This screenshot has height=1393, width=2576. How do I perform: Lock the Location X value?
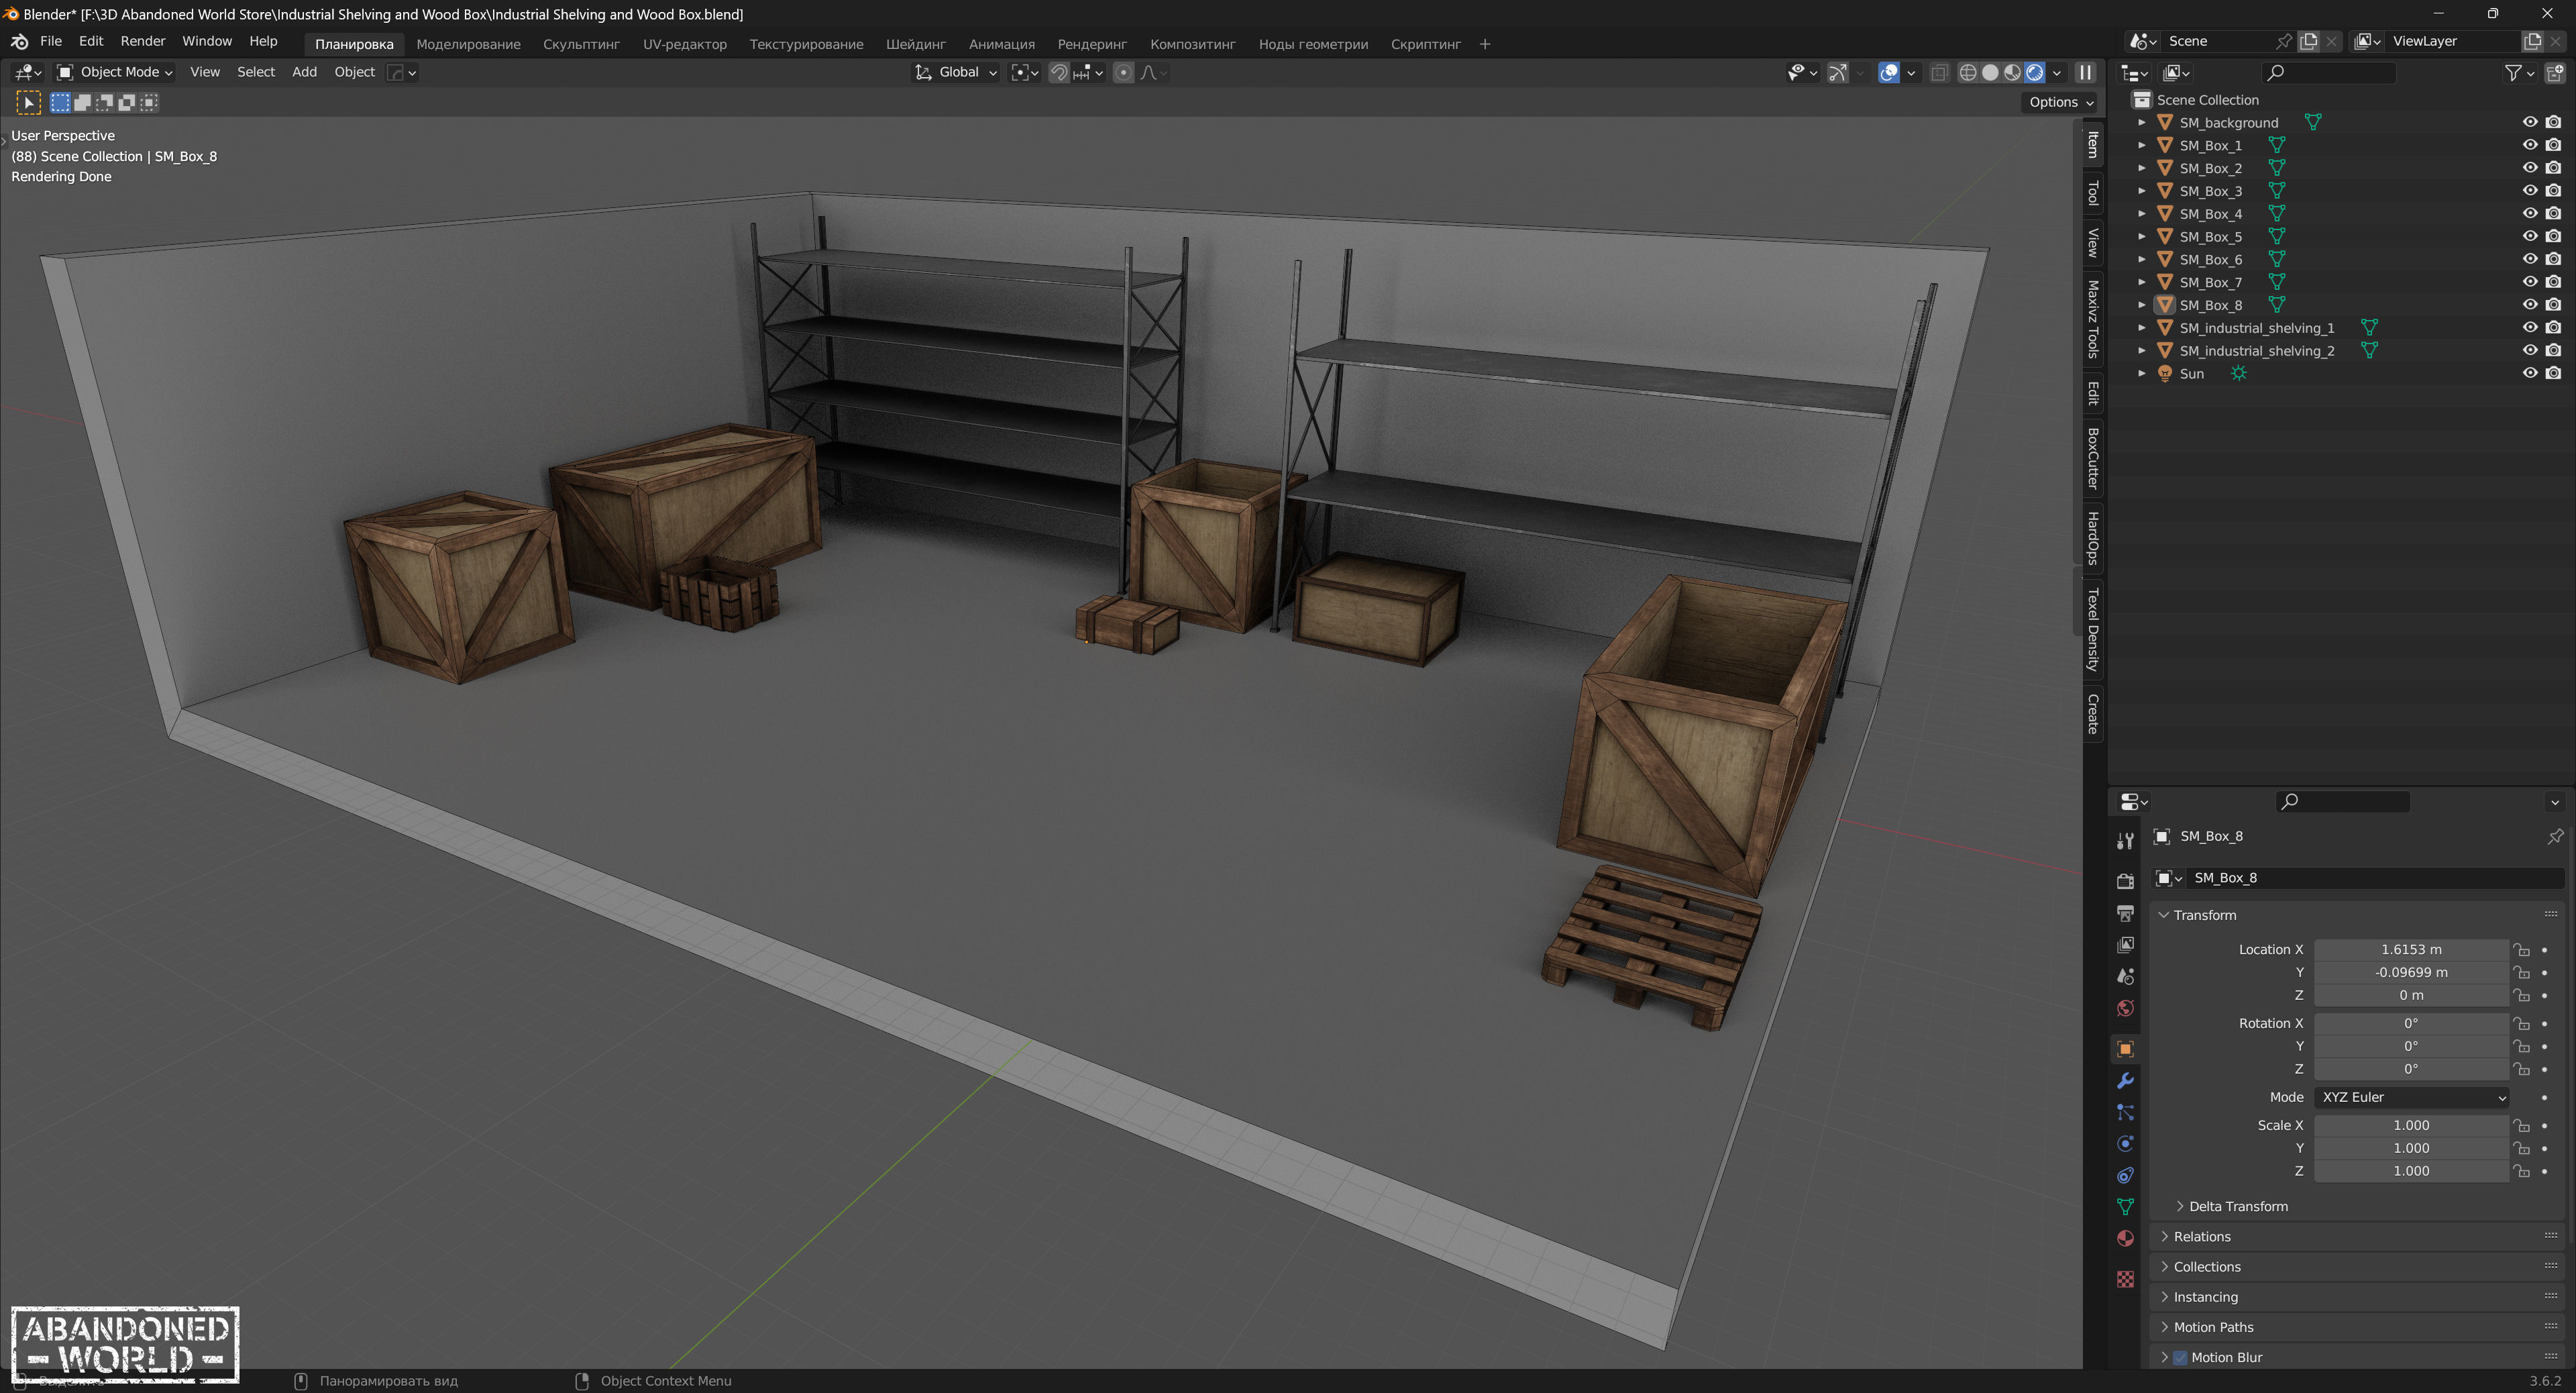coord(2522,950)
